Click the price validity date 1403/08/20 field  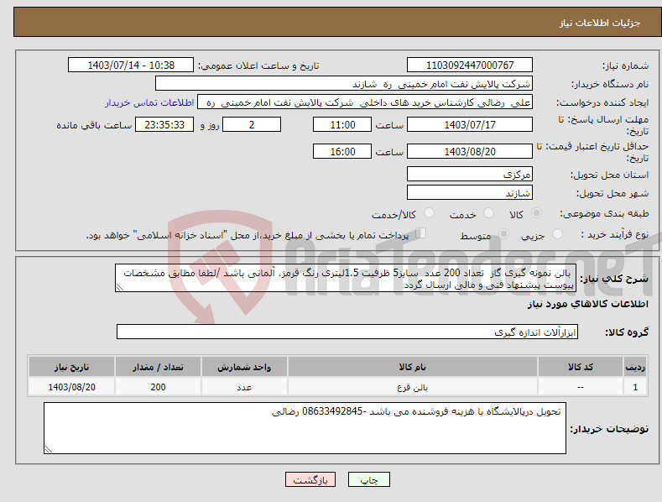(x=470, y=151)
